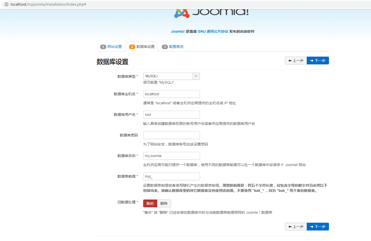The height and width of the screenshot is (241, 371).
Task: Open the GNU 通用公共协议 link
Action: (x=213, y=31)
